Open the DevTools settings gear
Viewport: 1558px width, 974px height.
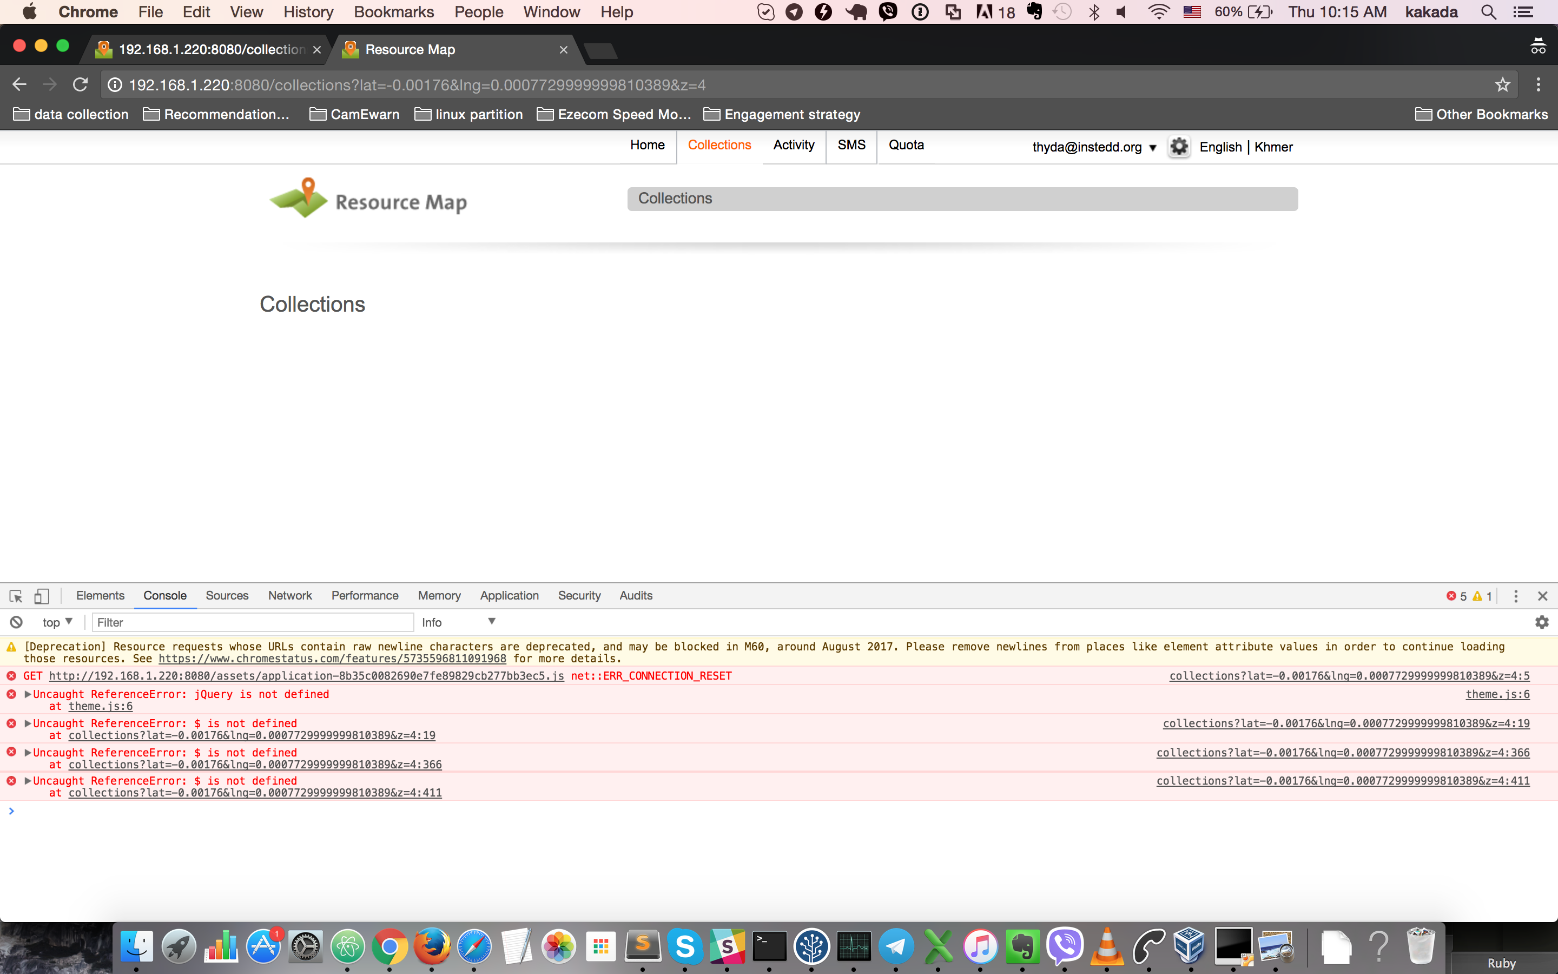[1542, 622]
